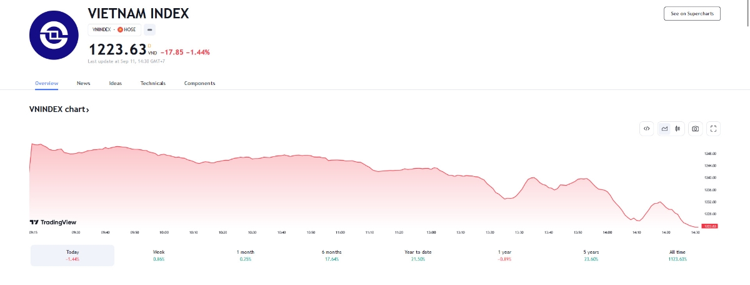Click the red 1223.63 price label
The height and width of the screenshot is (285, 750).
pyautogui.click(x=709, y=226)
